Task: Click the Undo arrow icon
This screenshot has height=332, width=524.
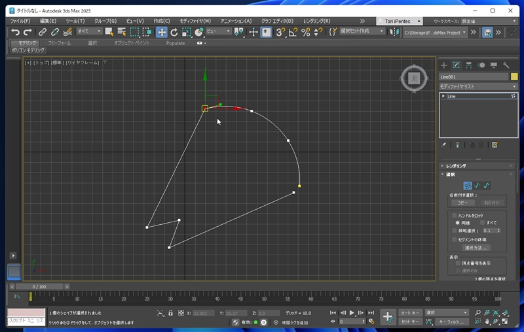Action: coord(15,32)
